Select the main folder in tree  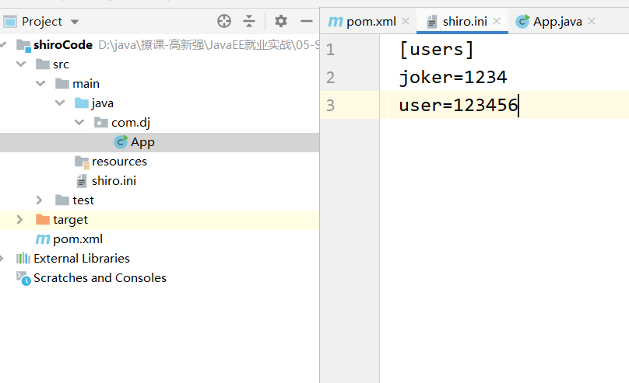[86, 84]
